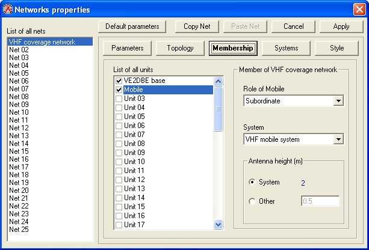The width and height of the screenshot is (369, 250).
Task: Enable the Unit 10 checkbox
Action: [119, 162]
